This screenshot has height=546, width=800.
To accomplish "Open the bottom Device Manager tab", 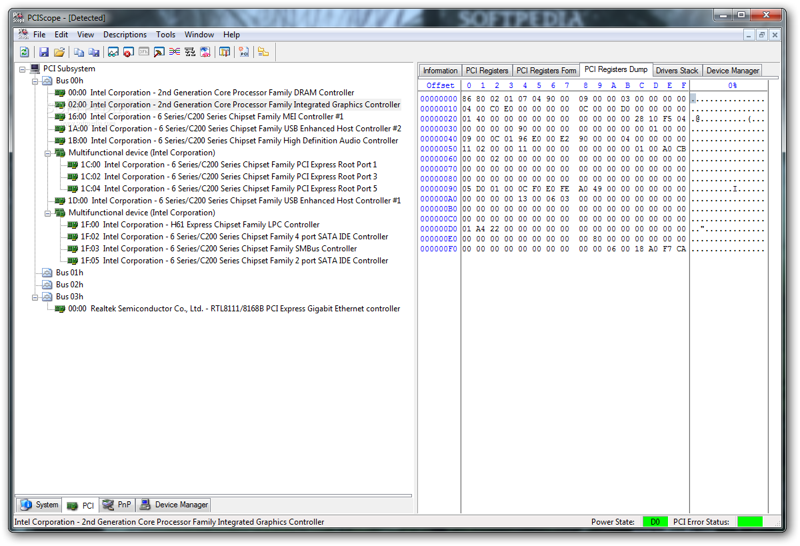I will [x=174, y=505].
